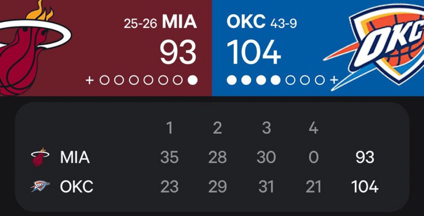Screen dimensions: 424x216
Task: Select the quarter 4 column header
Action: pos(313,128)
